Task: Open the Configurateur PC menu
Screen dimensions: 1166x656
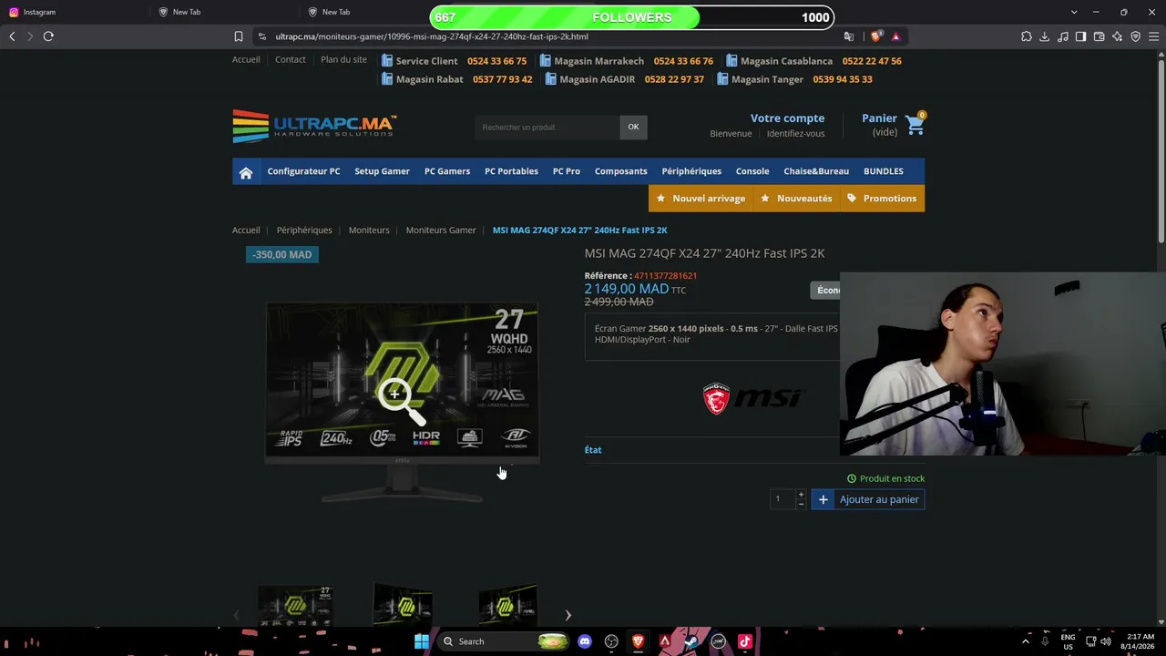Action: (x=303, y=171)
